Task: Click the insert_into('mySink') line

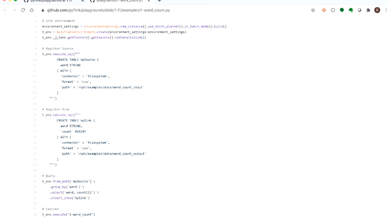Action: click(69, 198)
